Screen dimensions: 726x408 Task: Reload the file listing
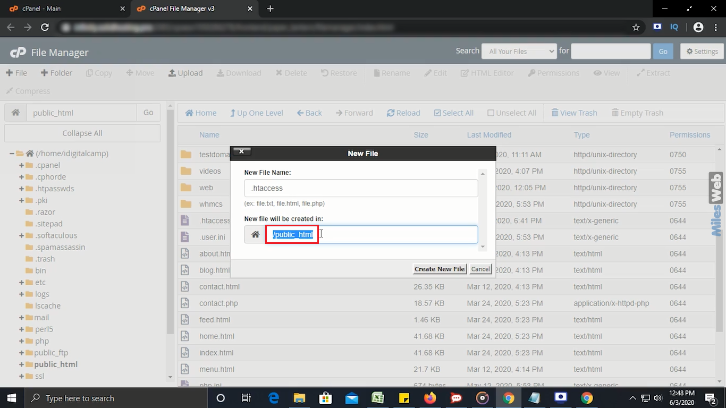coord(403,113)
